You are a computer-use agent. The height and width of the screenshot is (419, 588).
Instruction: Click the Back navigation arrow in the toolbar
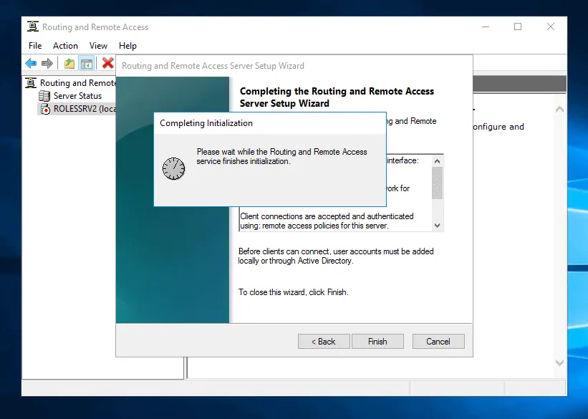tap(29, 63)
